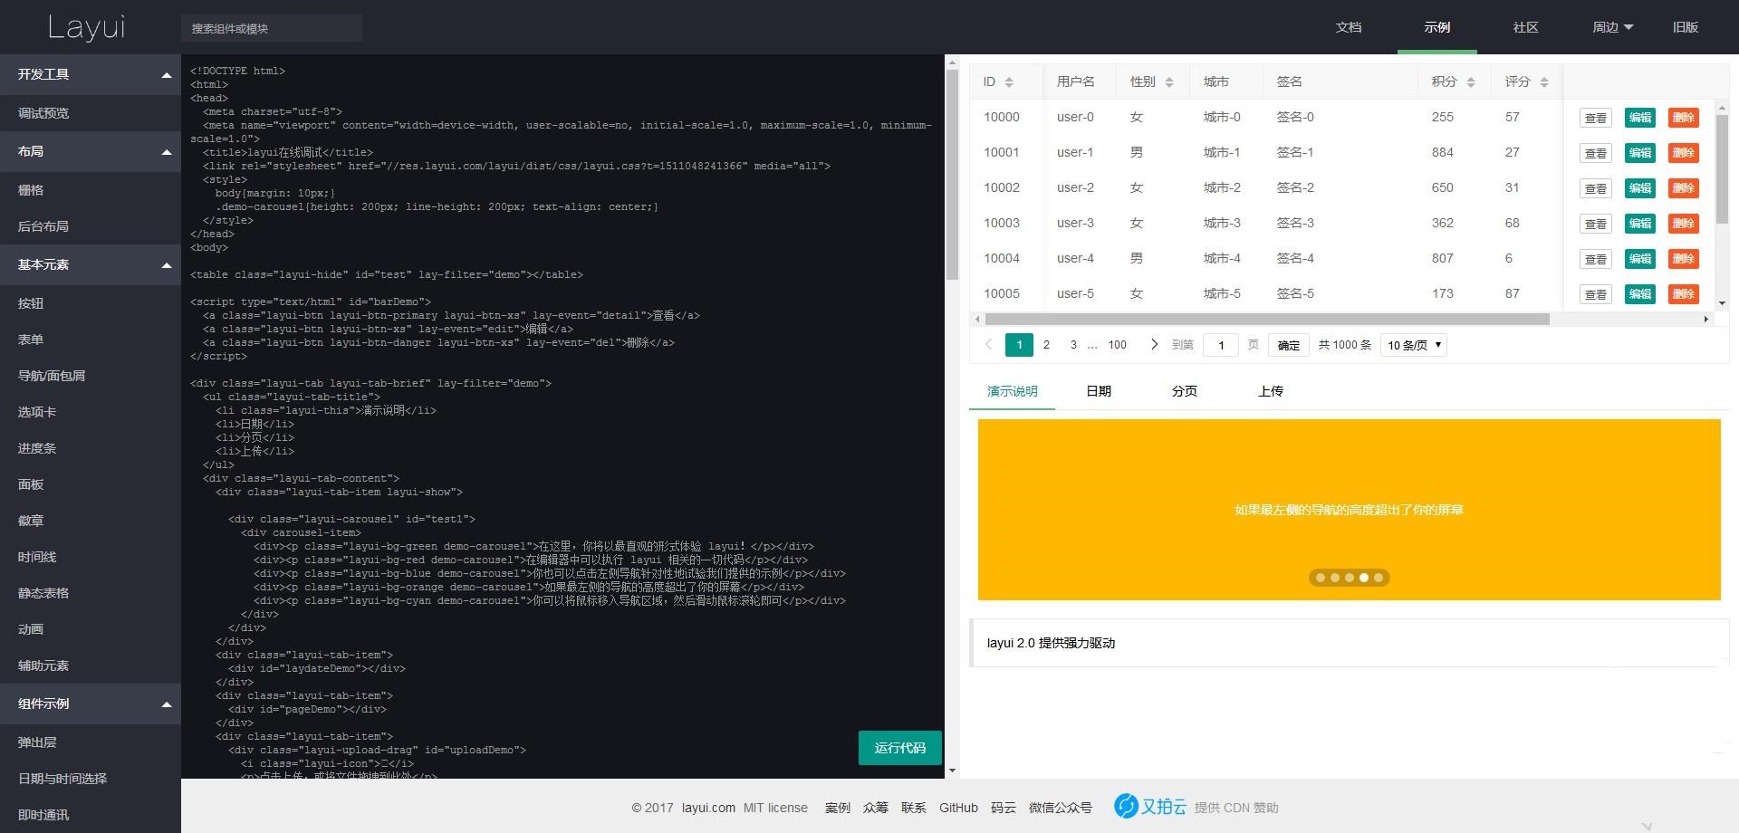The image size is (1739, 833).
Task: Select the first carousel indicator dot
Action: (x=1321, y=578)
